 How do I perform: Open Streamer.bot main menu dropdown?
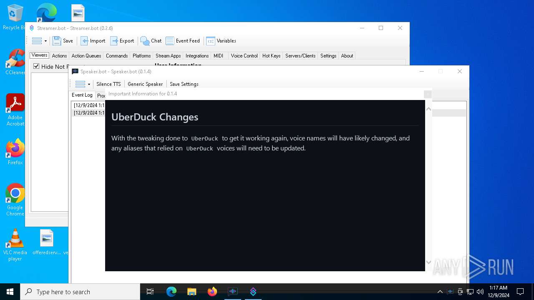39,41
